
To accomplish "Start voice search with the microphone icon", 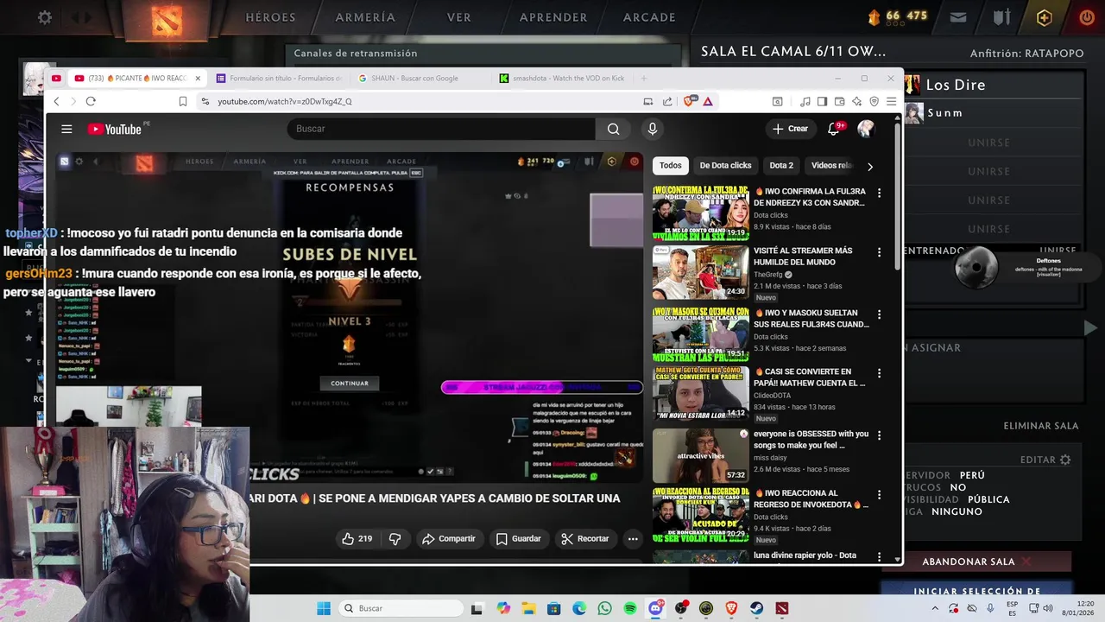I will pos(652,129).
